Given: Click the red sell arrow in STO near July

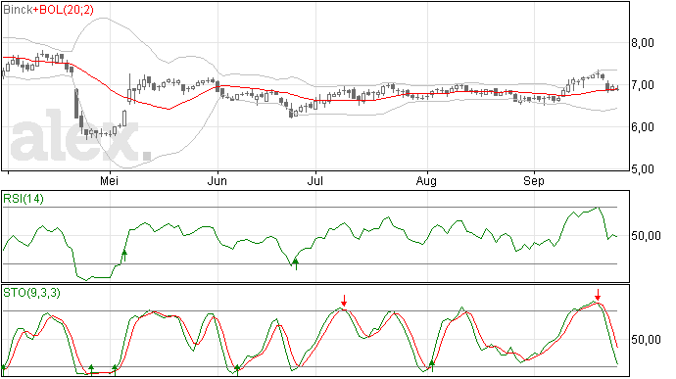Looking at the screenshot, I should pos(344,301).
